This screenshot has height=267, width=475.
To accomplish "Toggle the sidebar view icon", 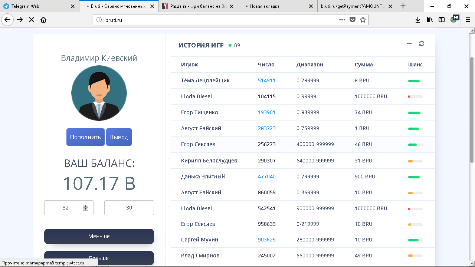I will [x=442, y=20].
